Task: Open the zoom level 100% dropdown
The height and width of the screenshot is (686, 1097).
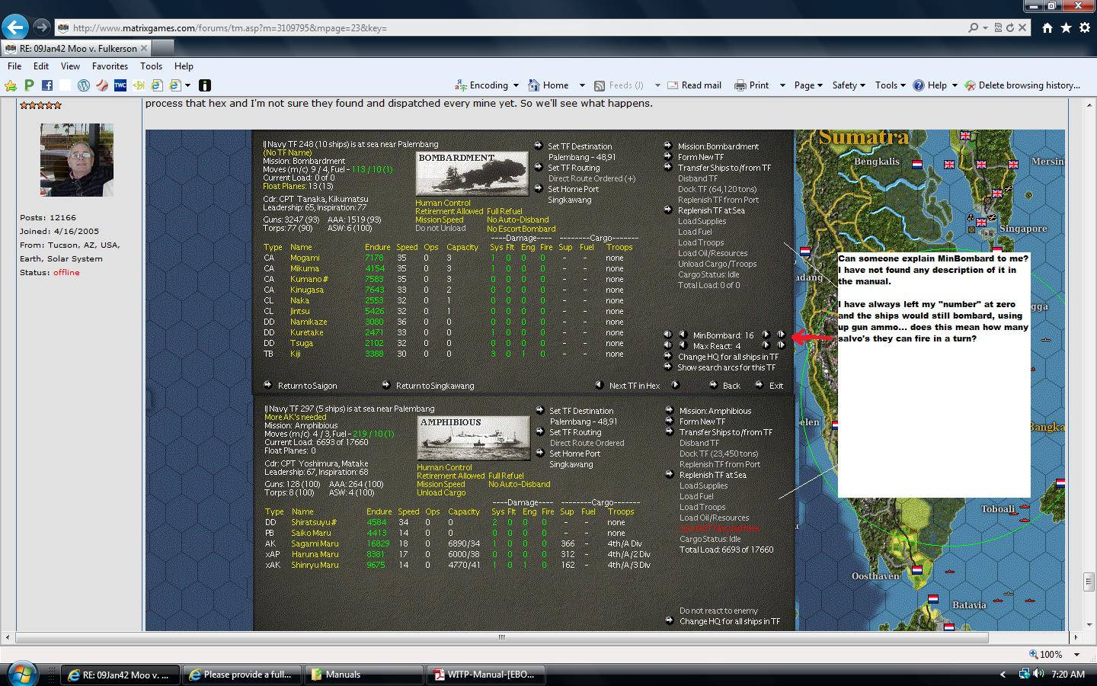Action: tap(1076, 654)
